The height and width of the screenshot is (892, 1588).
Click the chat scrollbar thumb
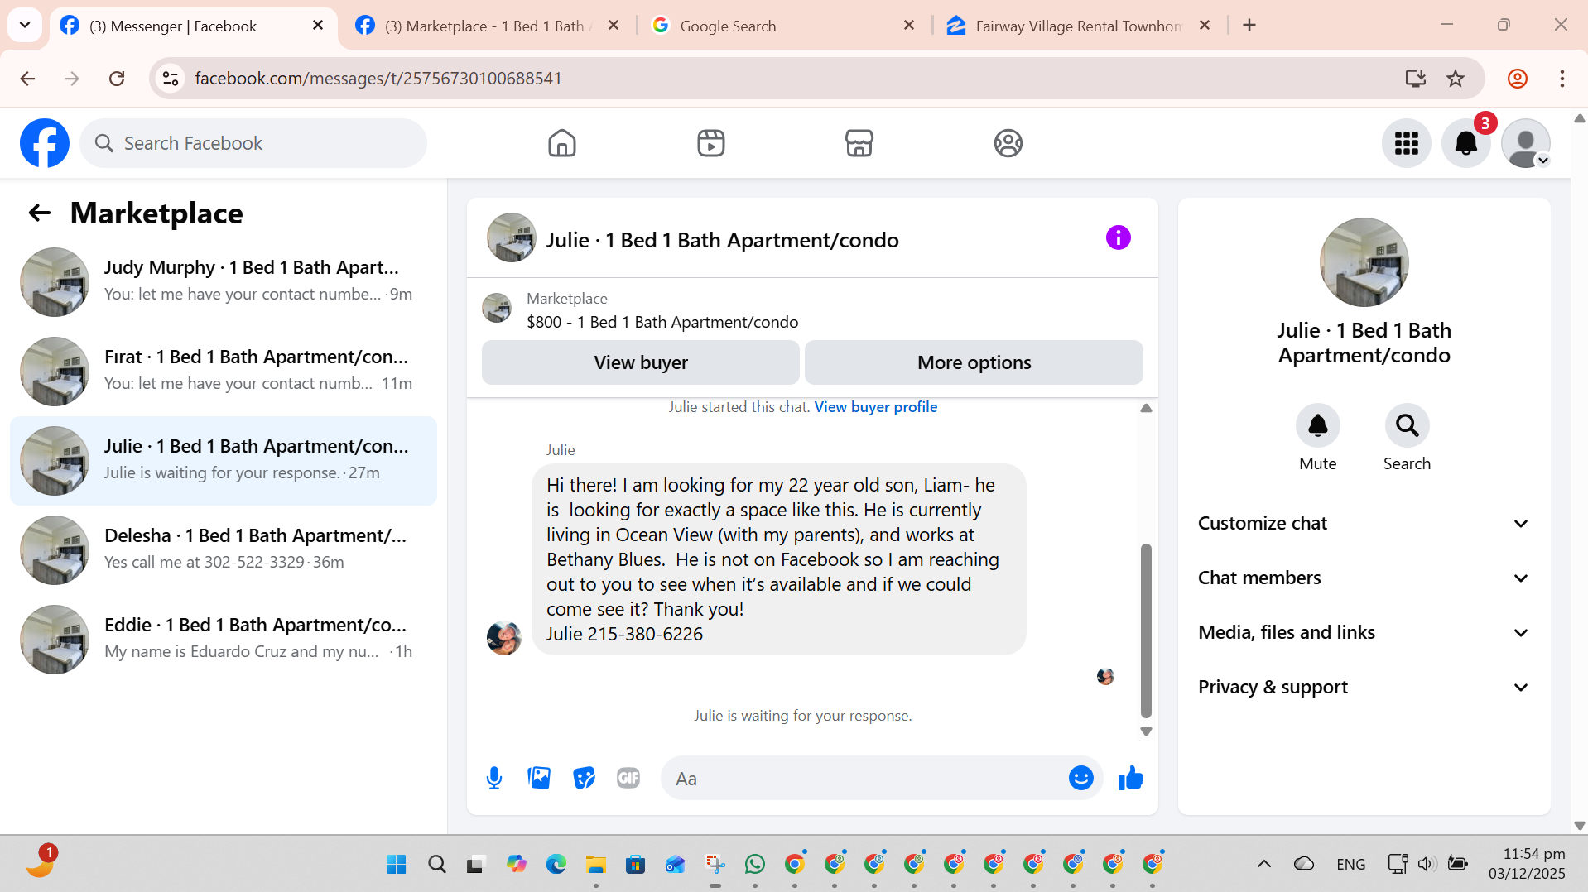pos(1146,631)
